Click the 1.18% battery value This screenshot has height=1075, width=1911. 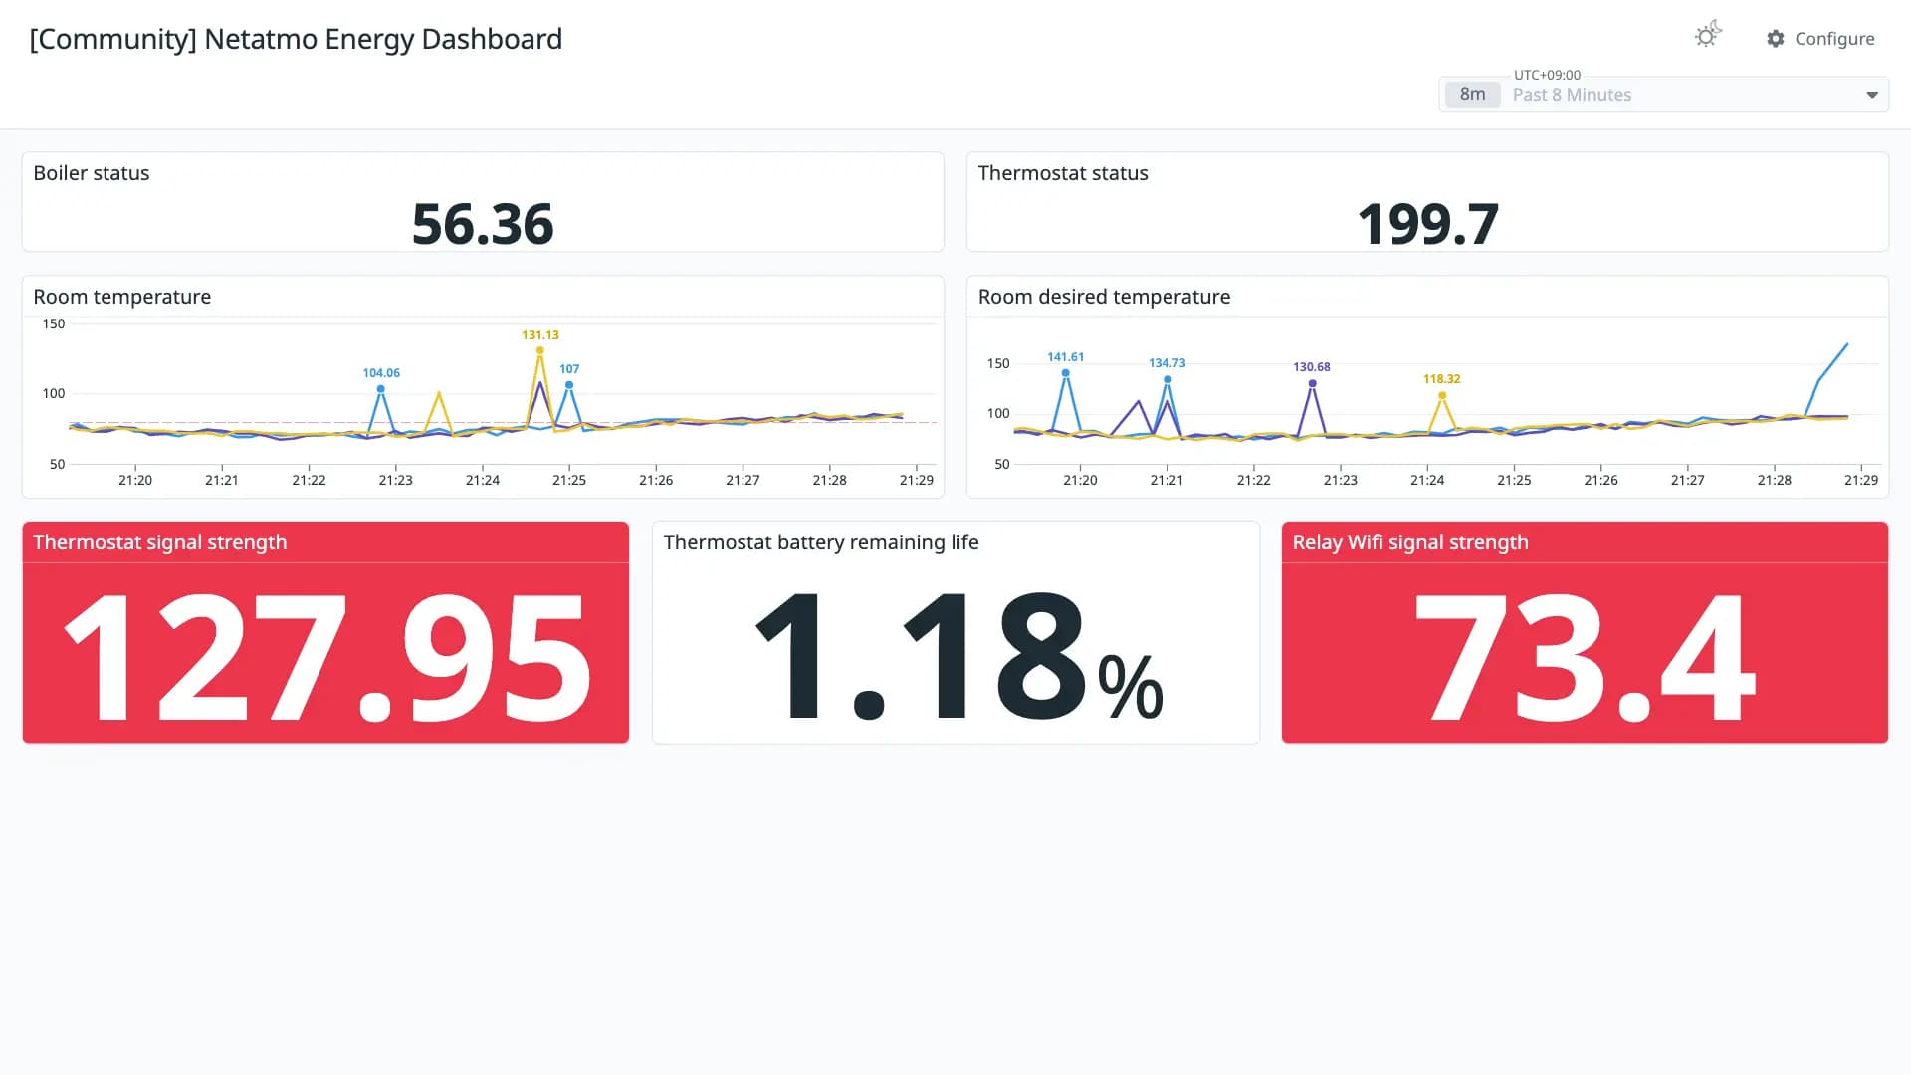958,658
